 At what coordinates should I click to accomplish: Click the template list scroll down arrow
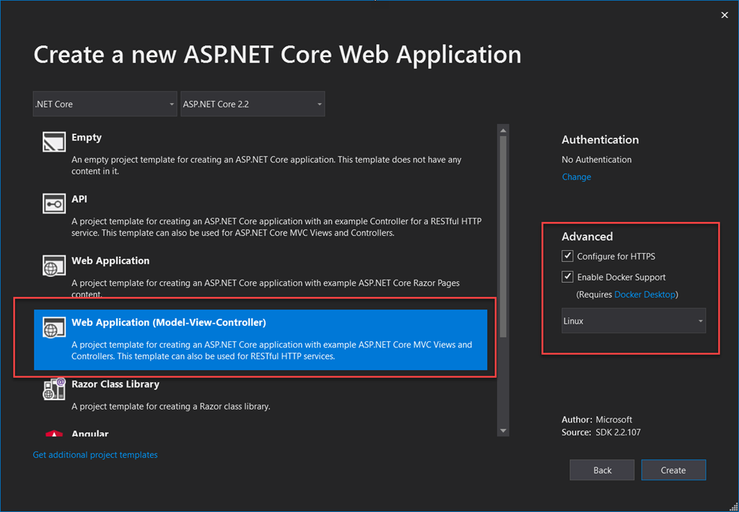(x=503, y=431)
